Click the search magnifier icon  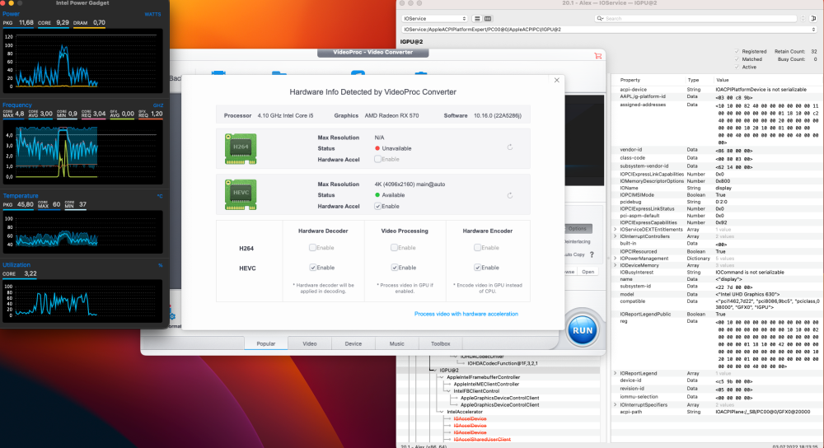[x=600, y=18]
